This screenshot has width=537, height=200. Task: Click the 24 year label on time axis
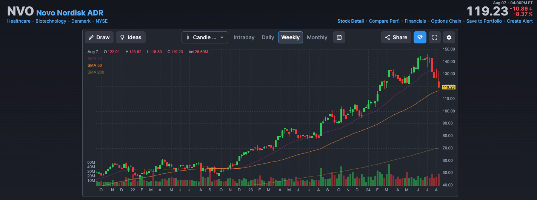pyautogui.click(x=368, y=190)
